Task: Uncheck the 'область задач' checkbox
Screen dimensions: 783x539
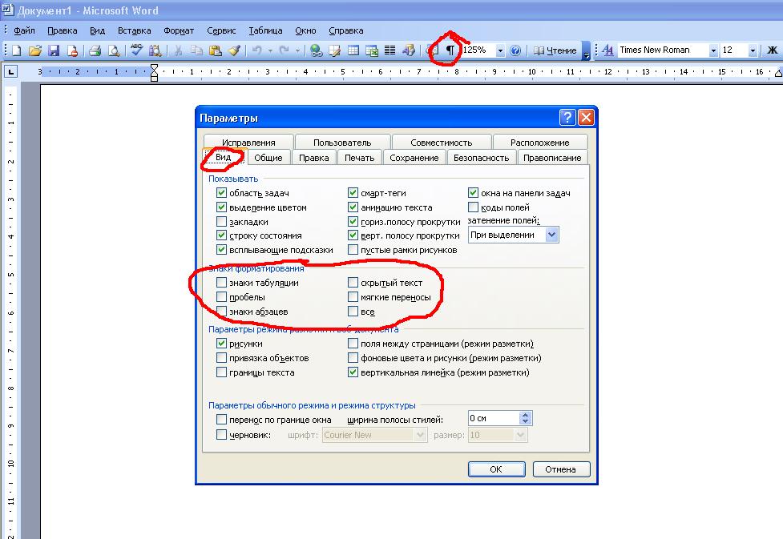Action: coord(222,193)
